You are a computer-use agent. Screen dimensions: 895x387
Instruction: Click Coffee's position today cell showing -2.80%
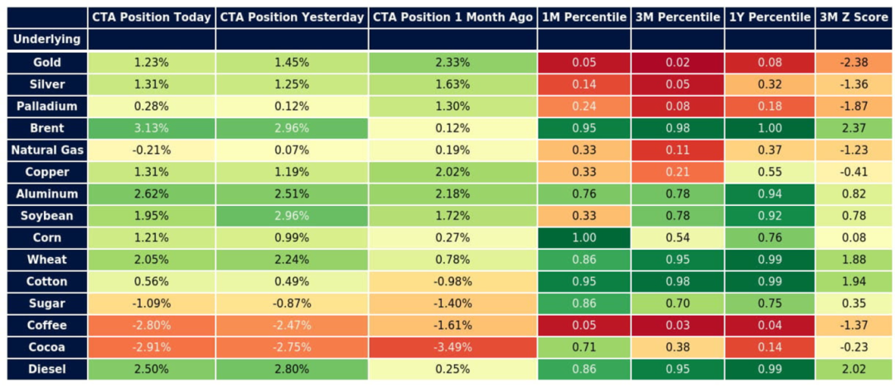pos(151,325)
